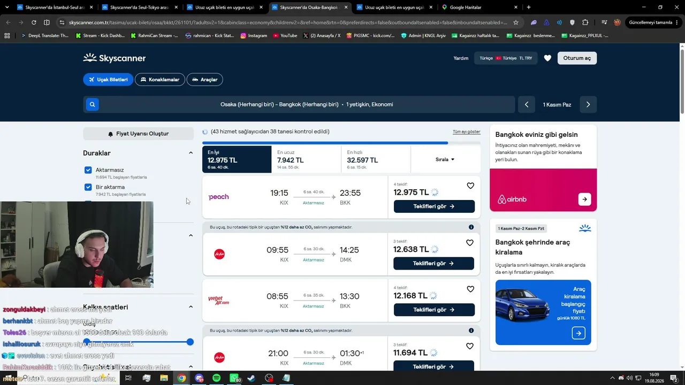685x385 pixels.
Task: Uncheck the Aktarmasız stops filter
Action: (x=88, y=170)
